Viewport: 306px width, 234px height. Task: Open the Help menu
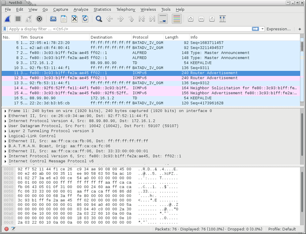click(x=180, y=9)
